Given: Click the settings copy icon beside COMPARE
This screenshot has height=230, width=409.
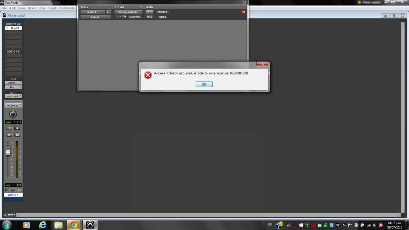Looking at the screenshot, I should coord(124,17).
